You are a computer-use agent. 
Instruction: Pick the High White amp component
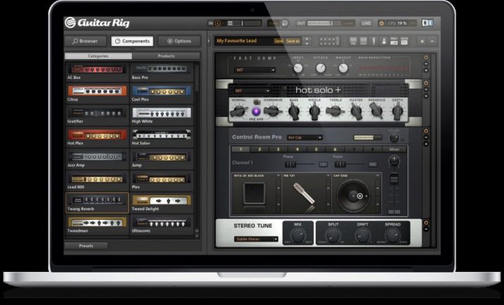161,116
